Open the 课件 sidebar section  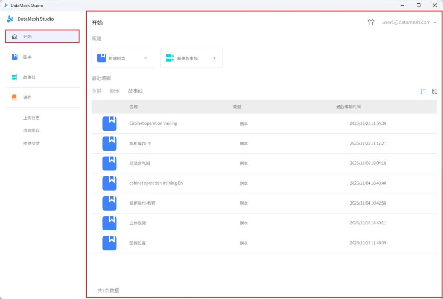[x=27, y=98]
